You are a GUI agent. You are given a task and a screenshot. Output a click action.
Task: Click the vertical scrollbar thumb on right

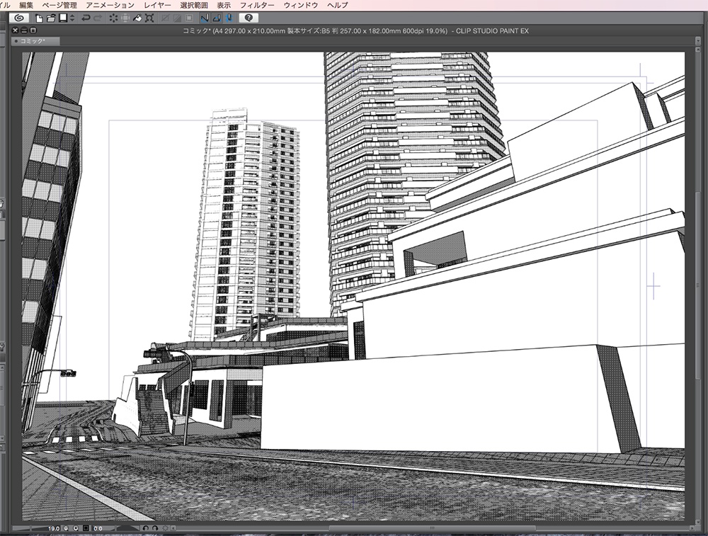pyautogui.click(x=698, y=285)
